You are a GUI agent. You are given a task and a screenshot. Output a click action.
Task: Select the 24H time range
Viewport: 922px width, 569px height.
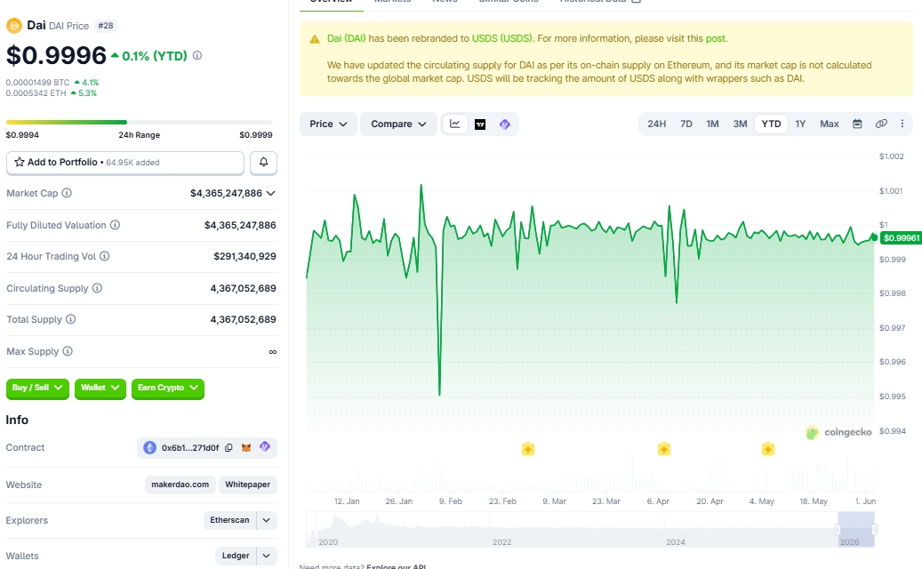656,124
